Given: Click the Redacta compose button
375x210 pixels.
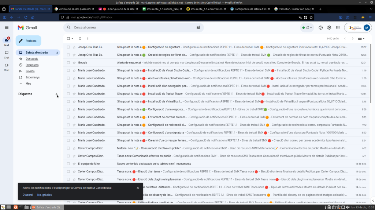Looking at the screenshot, I should (28, 41).
